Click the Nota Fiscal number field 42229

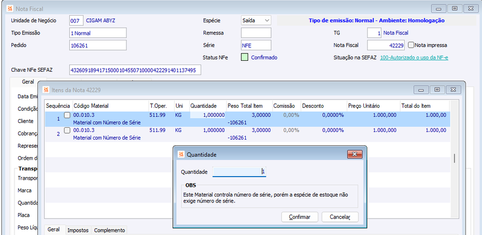(386, 45)
